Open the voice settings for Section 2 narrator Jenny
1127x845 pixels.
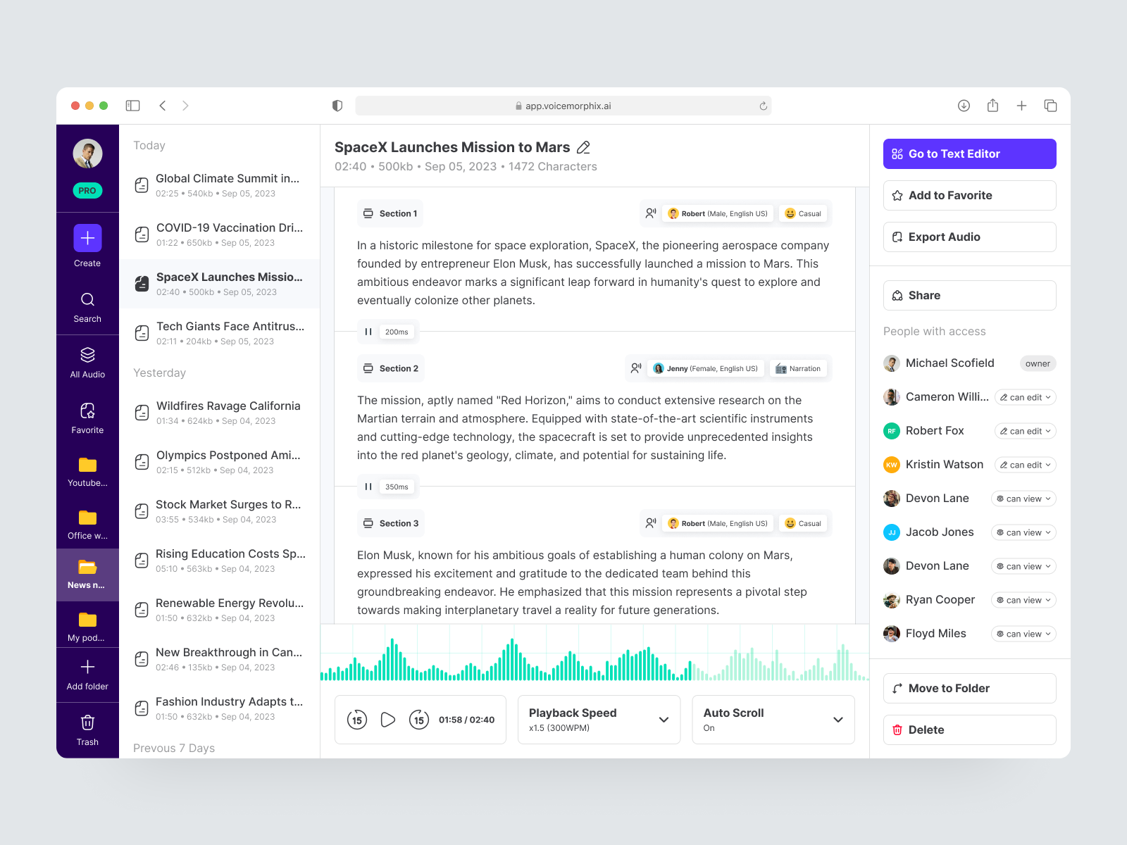[x=705, y=368]
